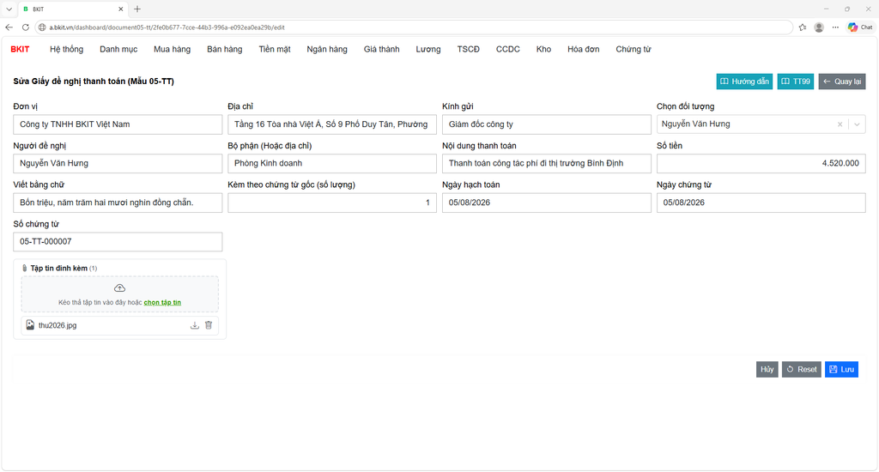This screenshot has width=879, height=472.
Task: Click the chọn tập tin link
Action: 162,303
